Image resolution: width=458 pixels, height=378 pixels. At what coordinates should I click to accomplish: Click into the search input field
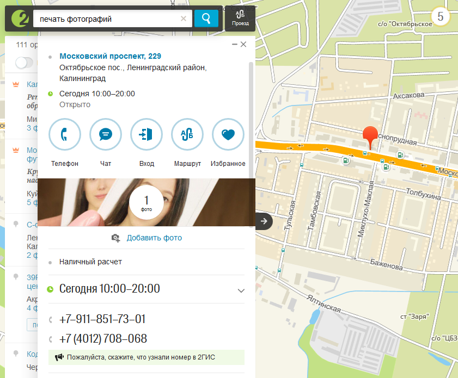click(106, 19)
